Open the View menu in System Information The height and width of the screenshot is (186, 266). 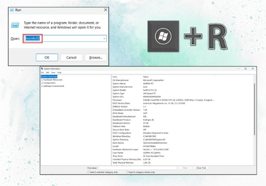53,73
